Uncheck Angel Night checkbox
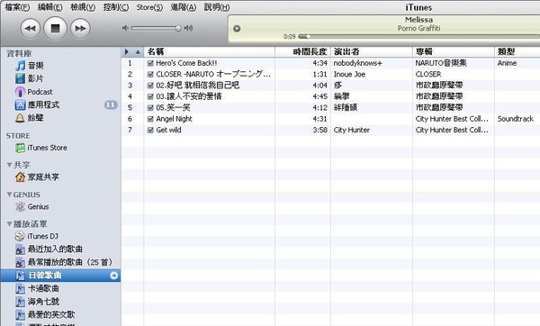The image size is (540, 326). tap(150, 119)
